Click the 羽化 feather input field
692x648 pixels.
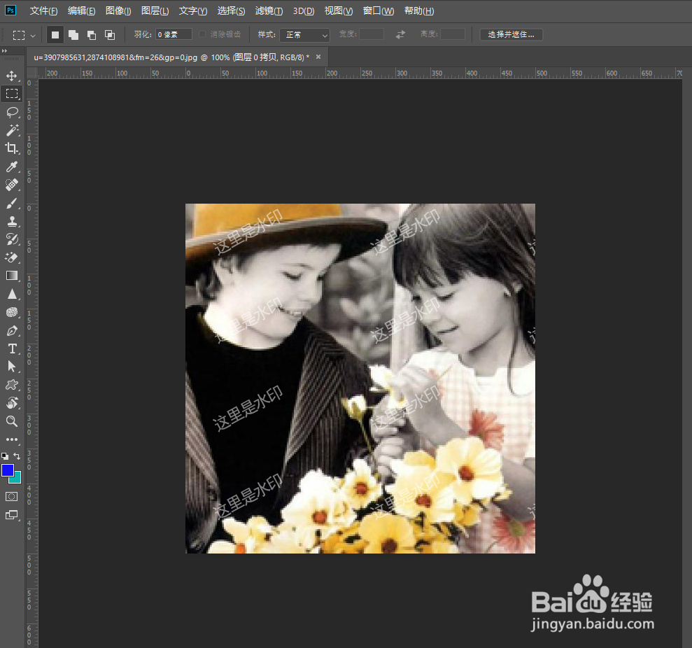coord(174,34)
